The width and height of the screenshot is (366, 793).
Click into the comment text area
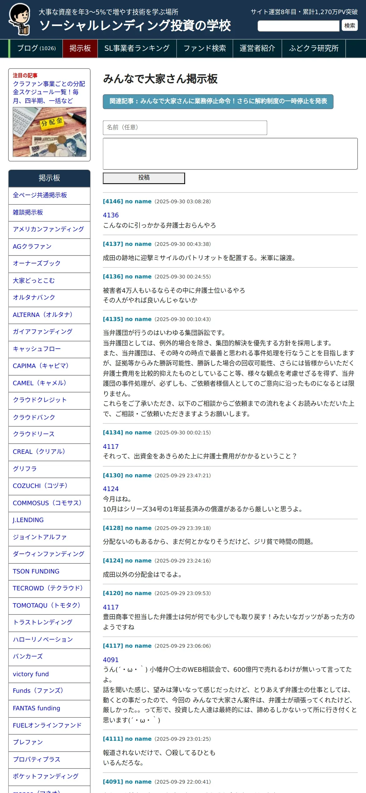click(x=230, y=154)
